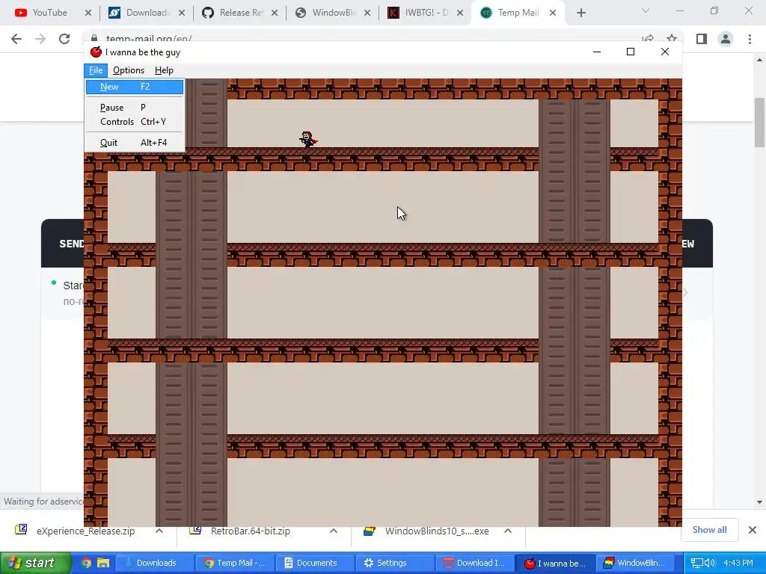Switch to the Downloading browser tab

click(x=147, y=13)
